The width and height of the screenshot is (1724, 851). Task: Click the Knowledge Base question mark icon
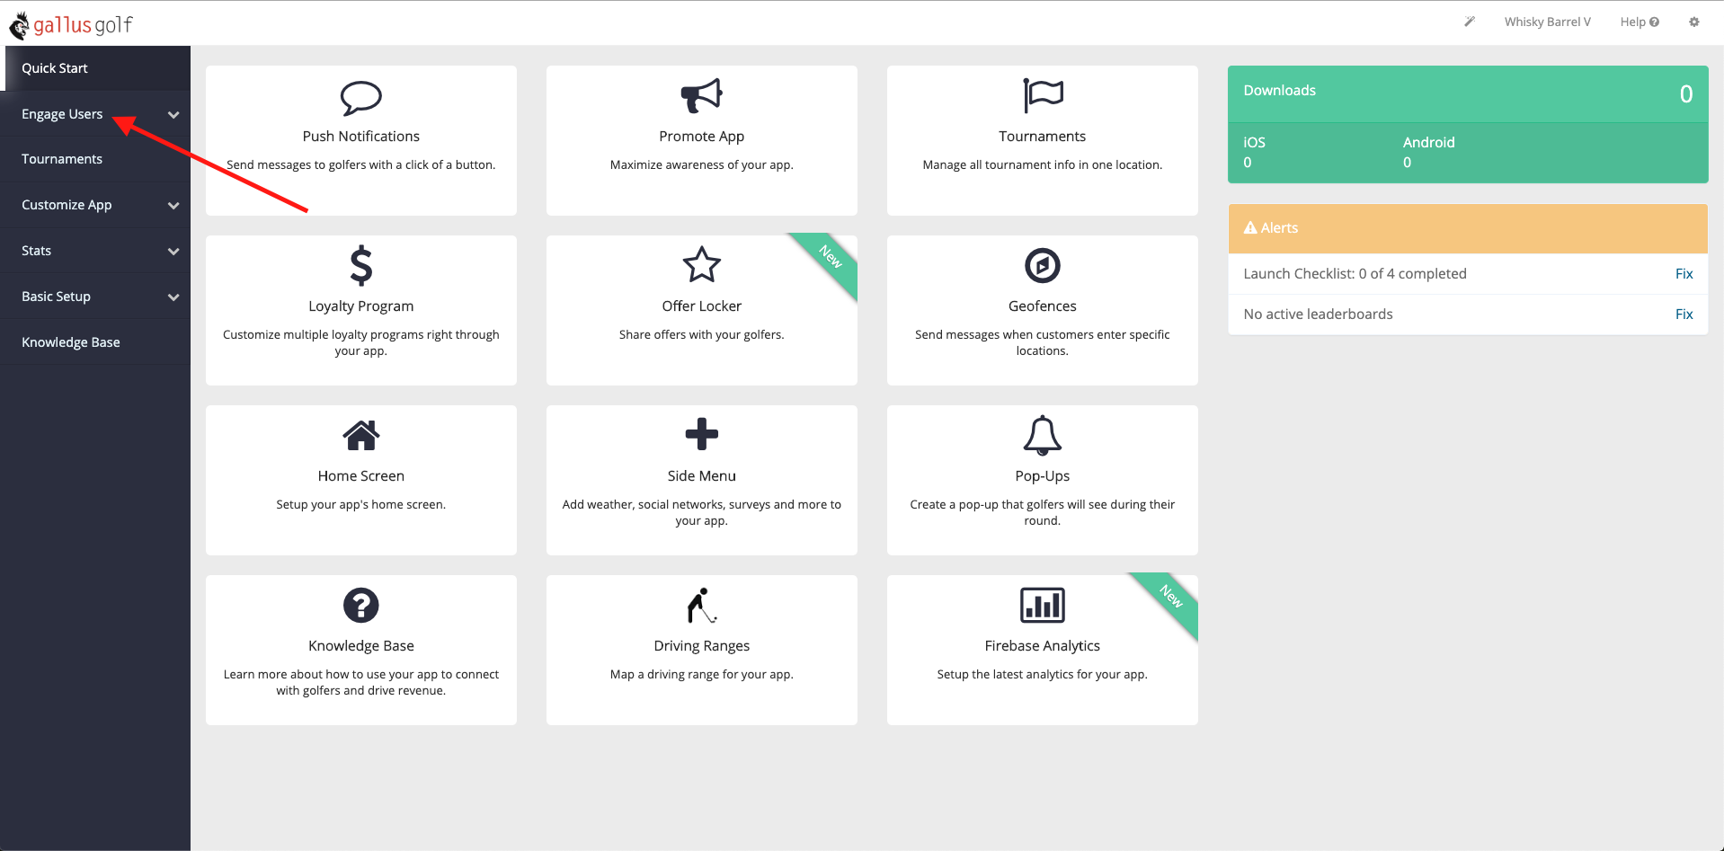pyautogui.click(x=361, y=605)
